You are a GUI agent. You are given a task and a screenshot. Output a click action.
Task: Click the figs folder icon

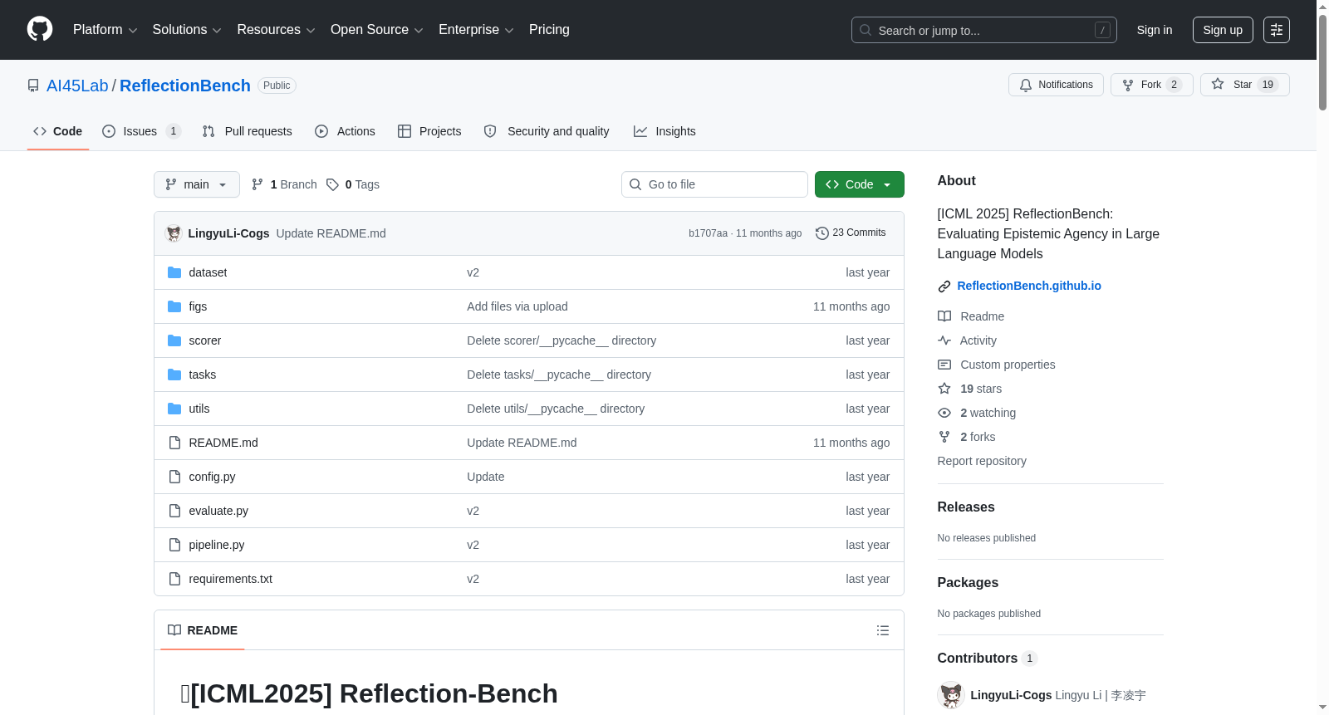tap(174, 306)
